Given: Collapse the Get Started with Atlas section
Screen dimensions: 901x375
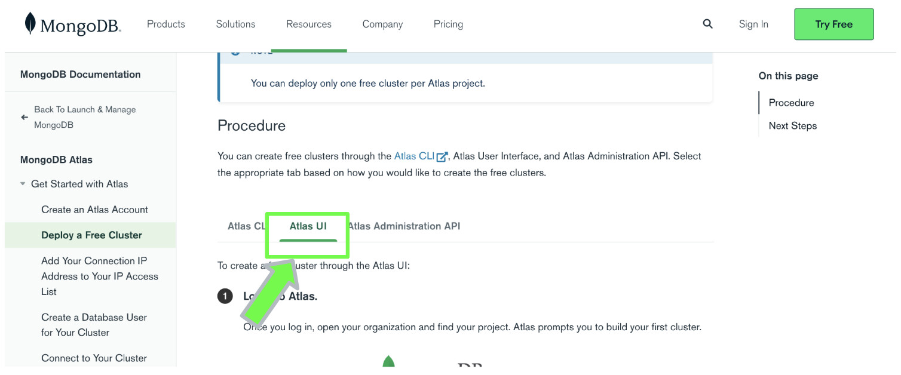Looking at the screenshot, I should 23,184.
